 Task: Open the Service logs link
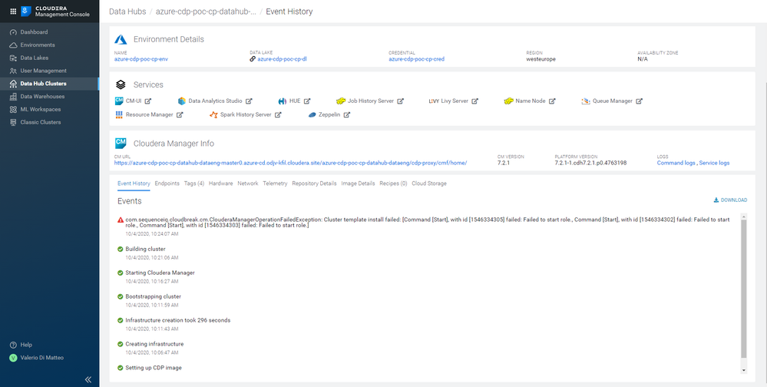coord(714,163)
